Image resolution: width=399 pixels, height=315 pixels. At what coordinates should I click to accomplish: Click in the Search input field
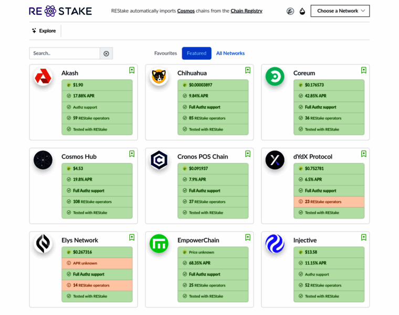click(x=65, y=54)
